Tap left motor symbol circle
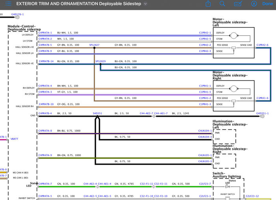Viewport: 276px width, 200px height. [x=233, y=36]
